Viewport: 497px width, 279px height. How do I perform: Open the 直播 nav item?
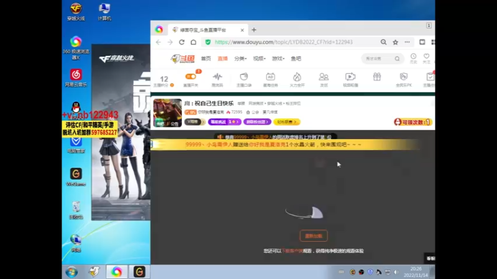pos(222,58)
